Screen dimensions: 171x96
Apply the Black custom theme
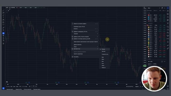(104, 59)
